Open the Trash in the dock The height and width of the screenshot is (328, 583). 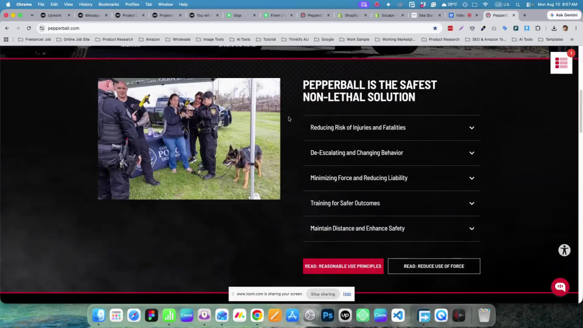click(484, 315)
